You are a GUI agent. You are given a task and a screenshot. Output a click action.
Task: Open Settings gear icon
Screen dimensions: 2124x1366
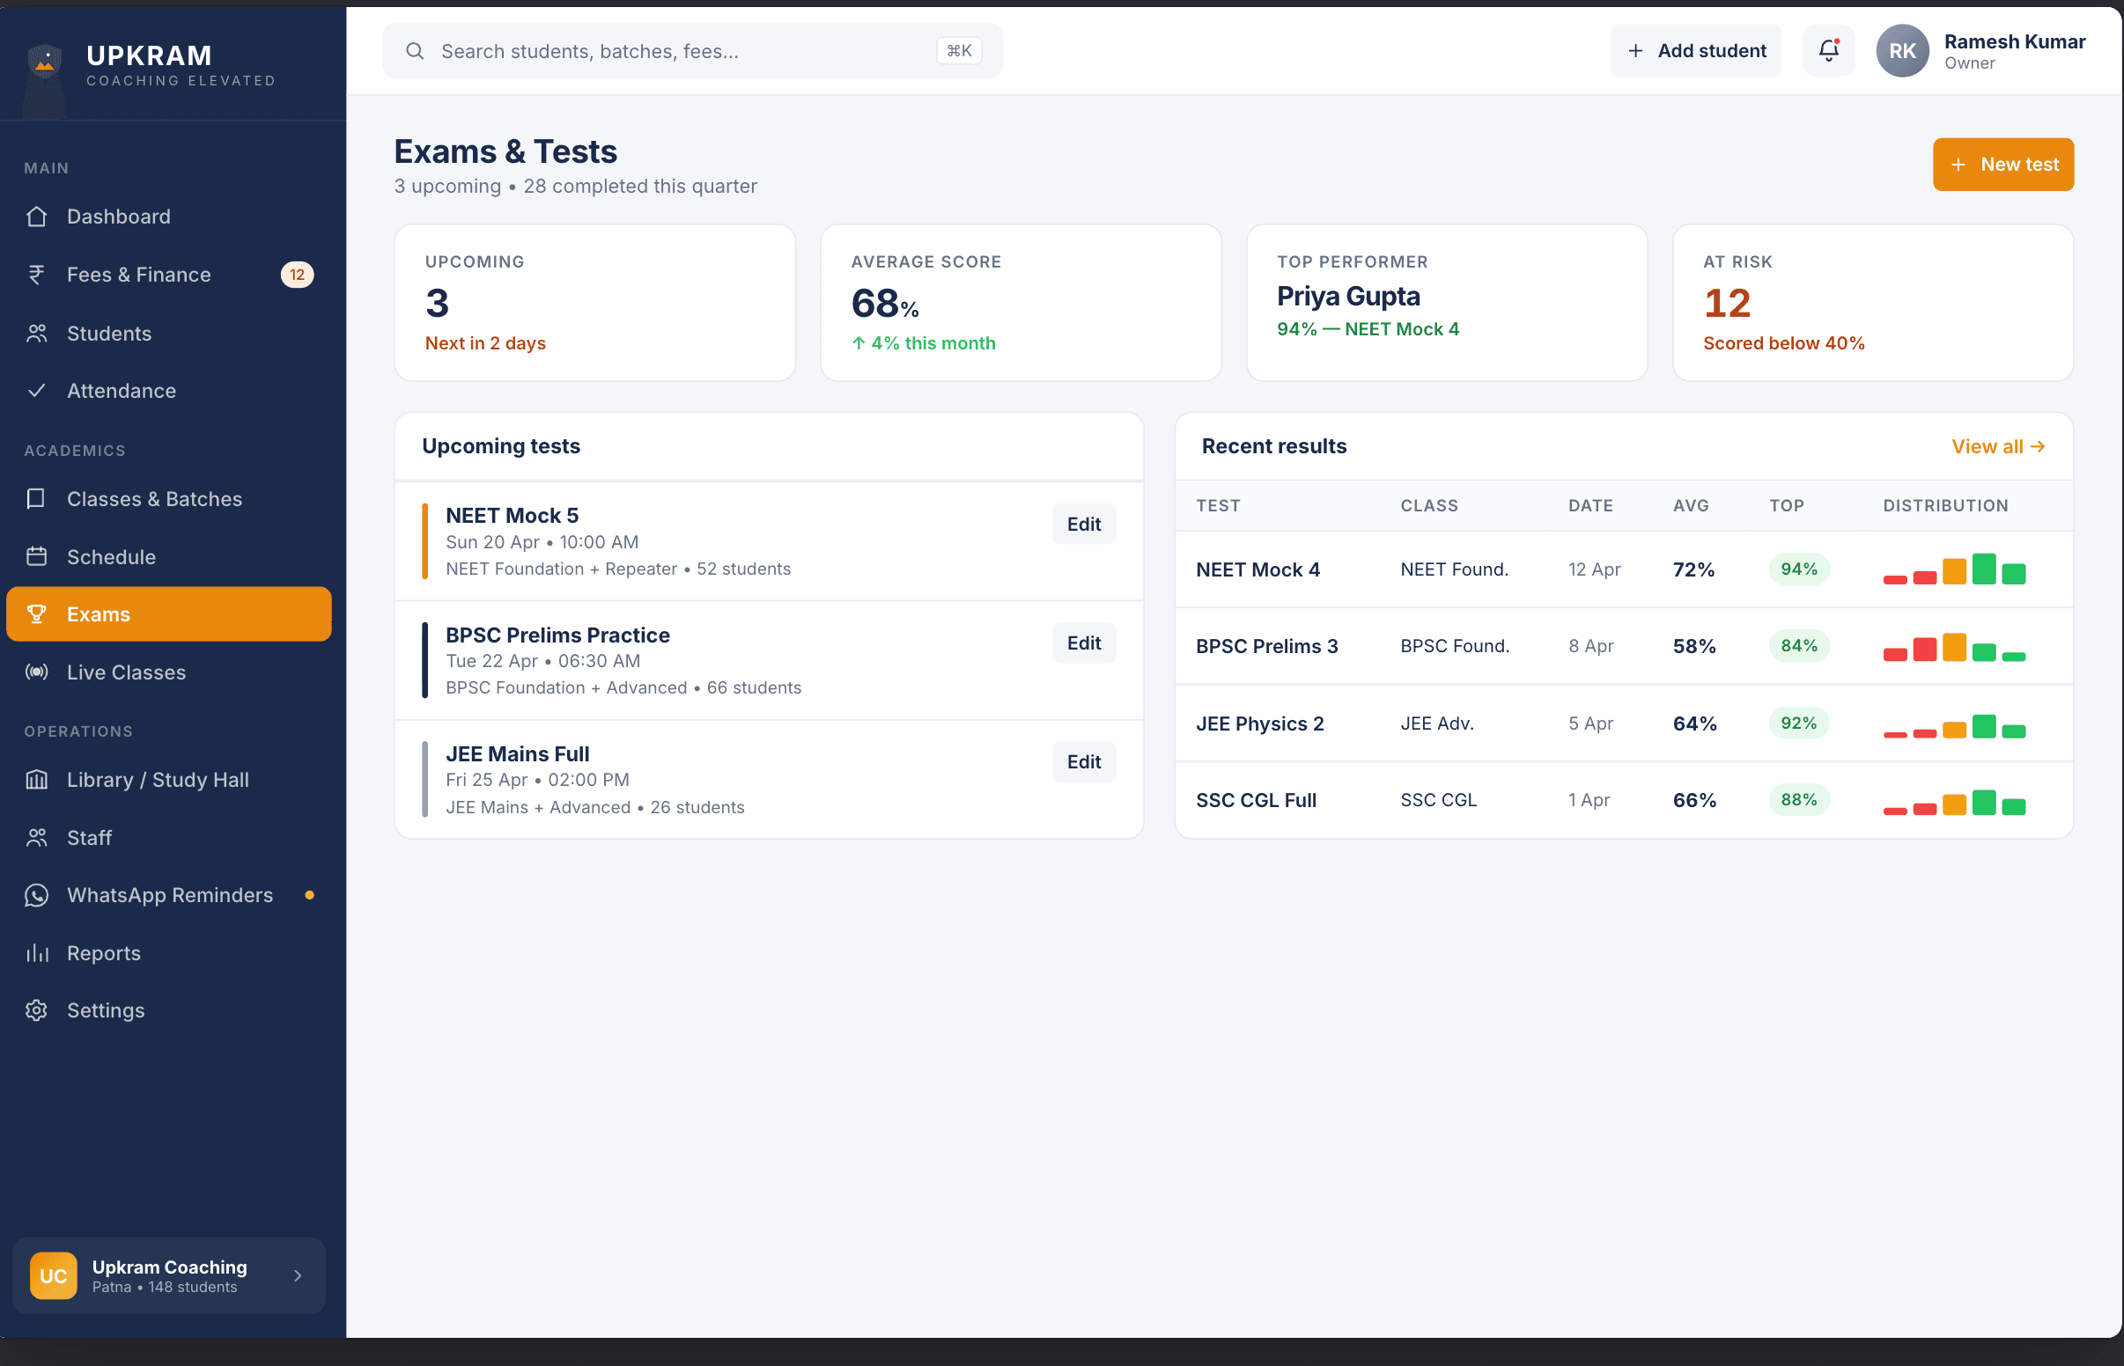[x=36, y=1010]
